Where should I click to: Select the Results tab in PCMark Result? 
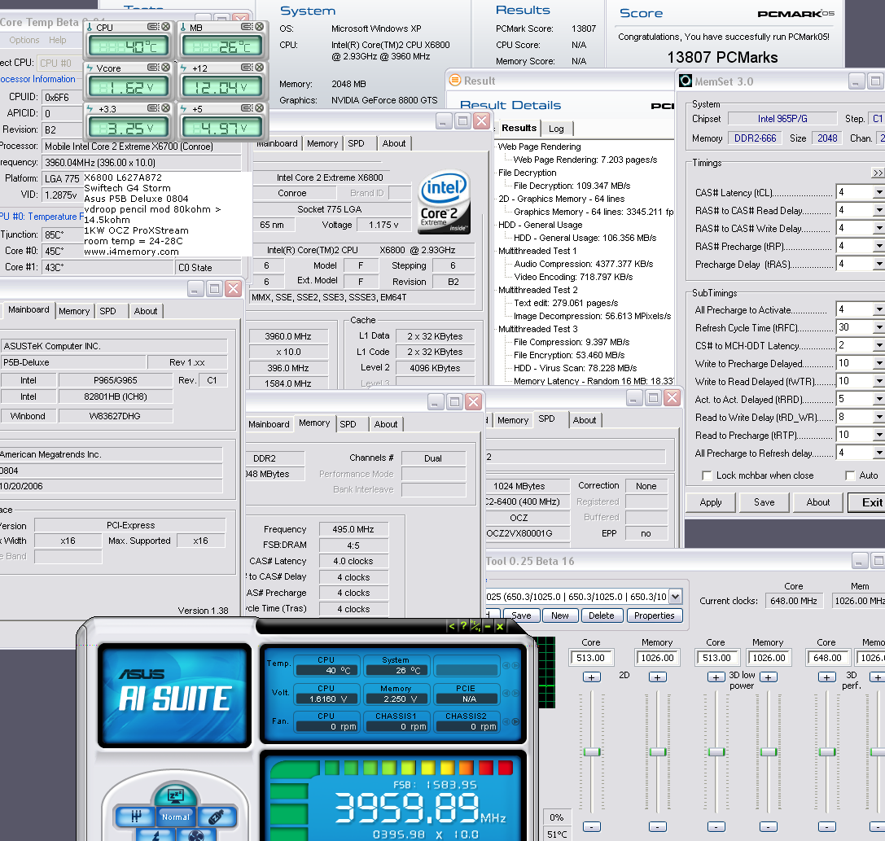click(x=519, y=128)
